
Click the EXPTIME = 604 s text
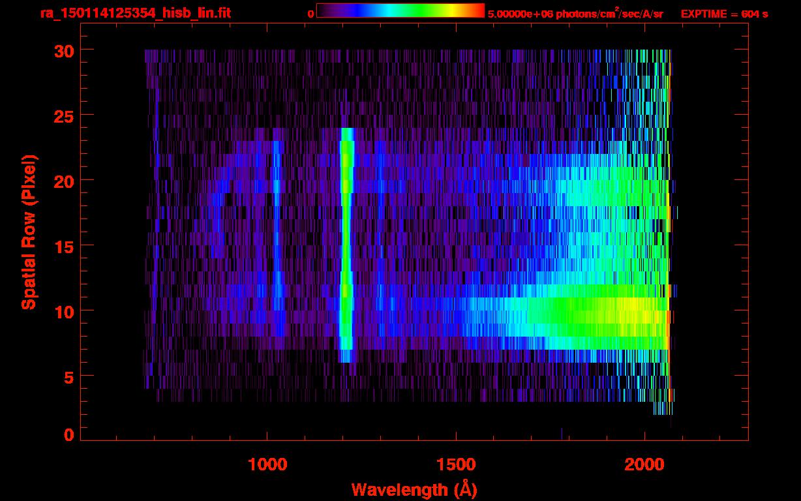click(724, 14)
